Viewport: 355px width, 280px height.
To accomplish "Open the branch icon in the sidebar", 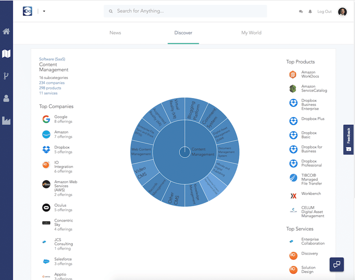I will (6, 76).
